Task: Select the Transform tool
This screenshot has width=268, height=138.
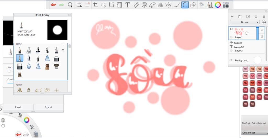Action: (111, 5)
